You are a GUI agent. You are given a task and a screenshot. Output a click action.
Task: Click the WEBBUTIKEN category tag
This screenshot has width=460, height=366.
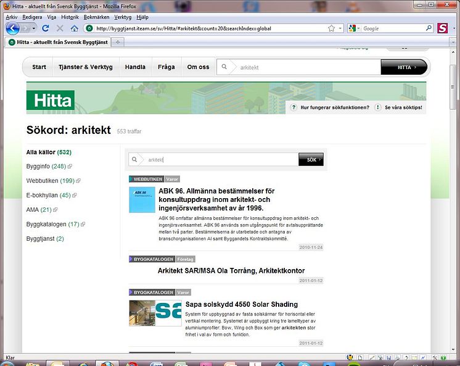click(146, 179)
